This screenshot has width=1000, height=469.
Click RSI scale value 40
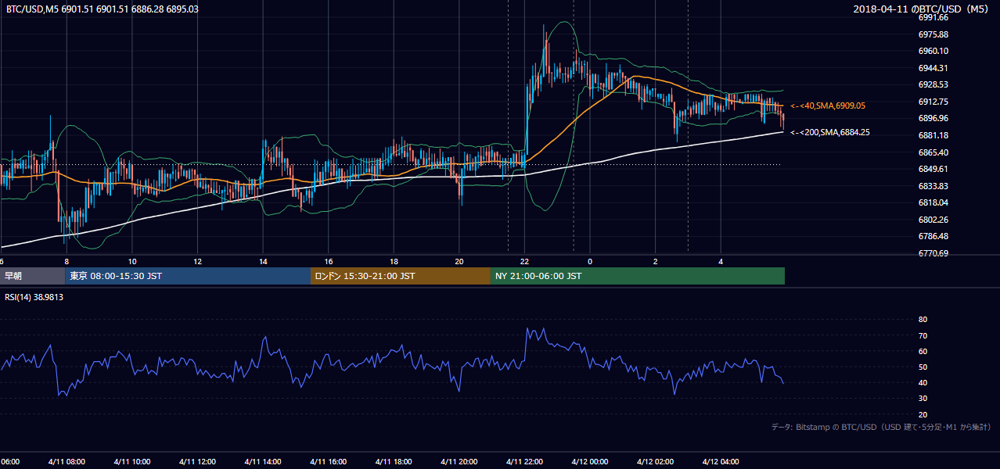point(923,383)
